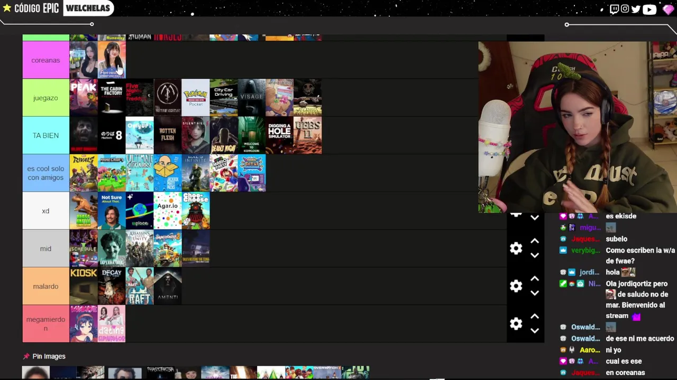Move the xd tier down

[535, 217]
